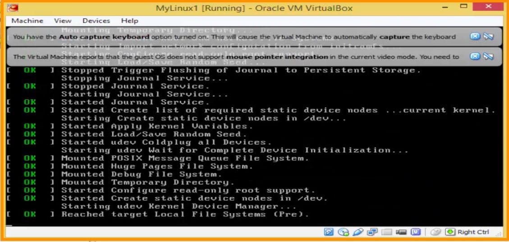
Task: Open the Machine menu
Action: tap(27, 21)
